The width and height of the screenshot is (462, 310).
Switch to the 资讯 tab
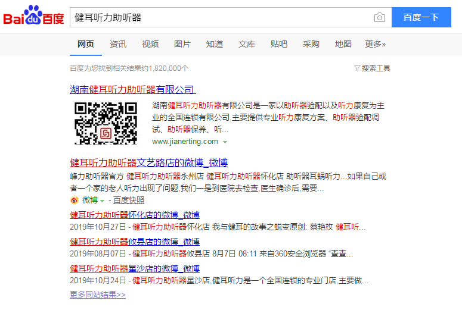tap(118, 44)
